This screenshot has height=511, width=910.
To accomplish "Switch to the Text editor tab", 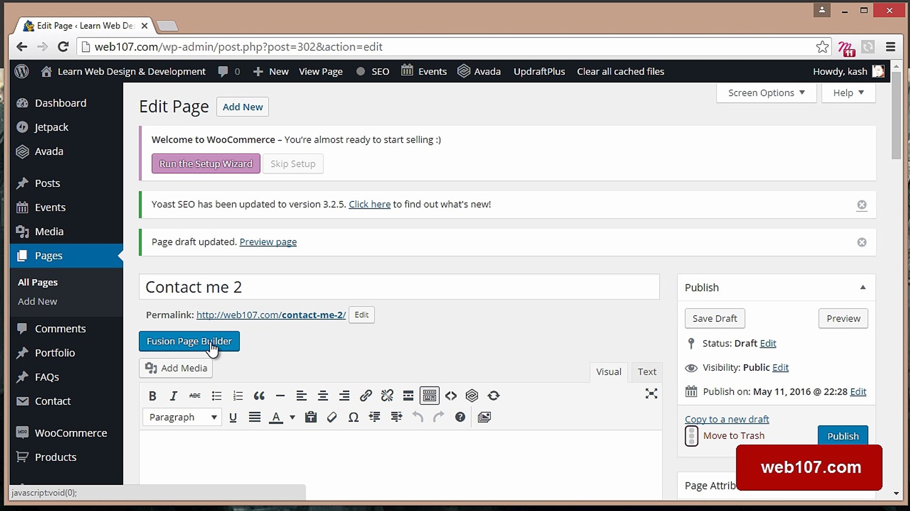I will click(647, 372).
